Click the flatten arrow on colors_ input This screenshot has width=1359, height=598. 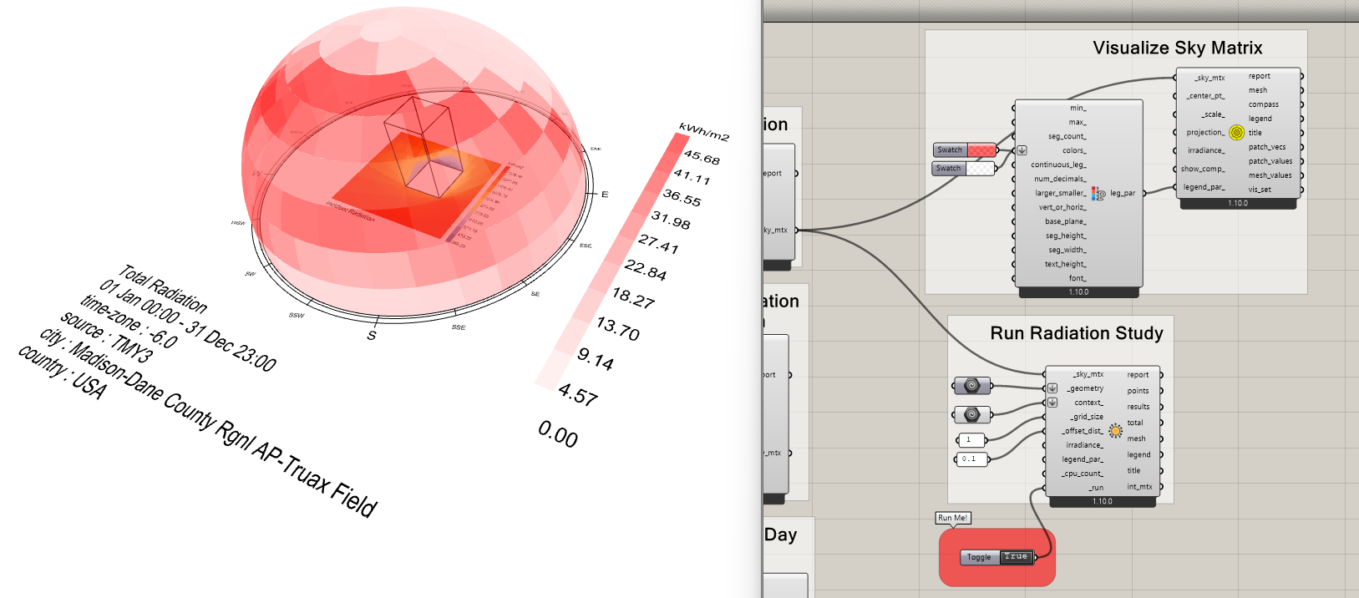coord(1022,151)
